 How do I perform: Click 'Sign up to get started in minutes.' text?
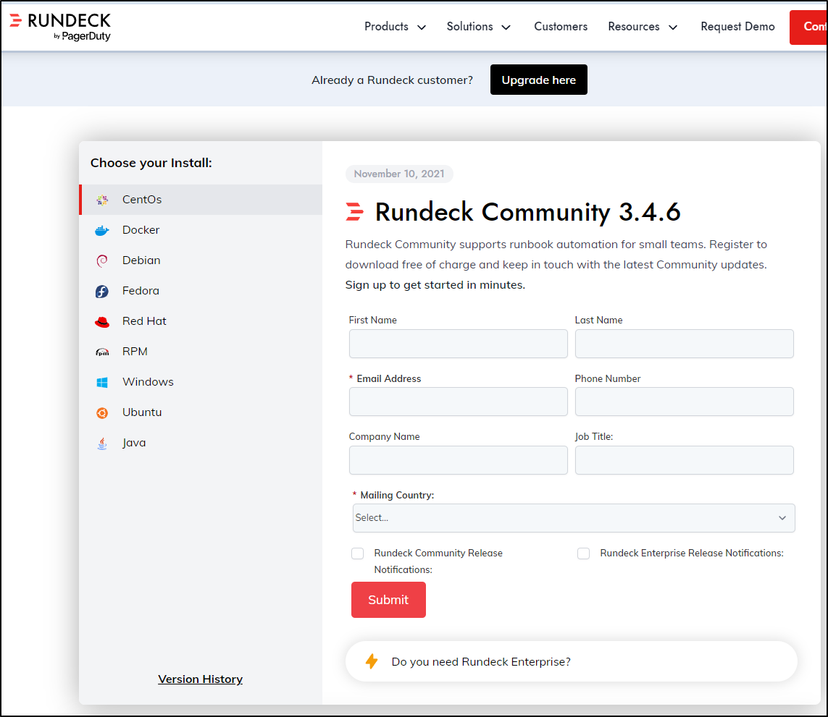435,285
